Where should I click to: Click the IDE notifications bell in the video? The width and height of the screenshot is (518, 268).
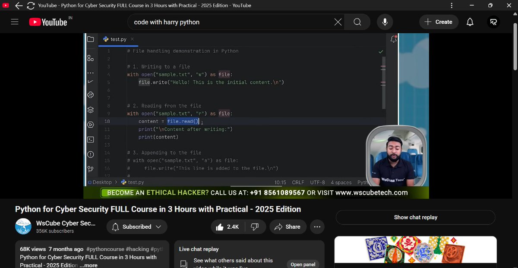[x=393, y=39]
